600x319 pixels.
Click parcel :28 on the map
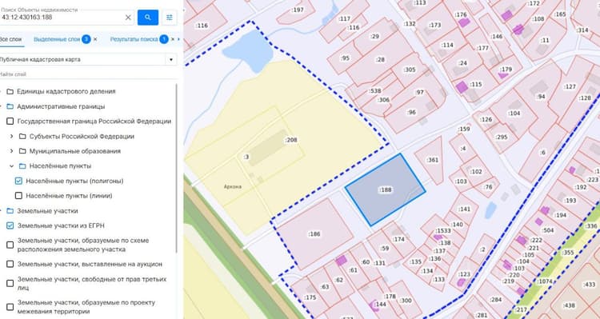(380, 60)
